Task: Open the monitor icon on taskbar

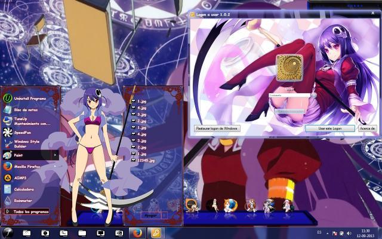Action: (x=100, y=233)
